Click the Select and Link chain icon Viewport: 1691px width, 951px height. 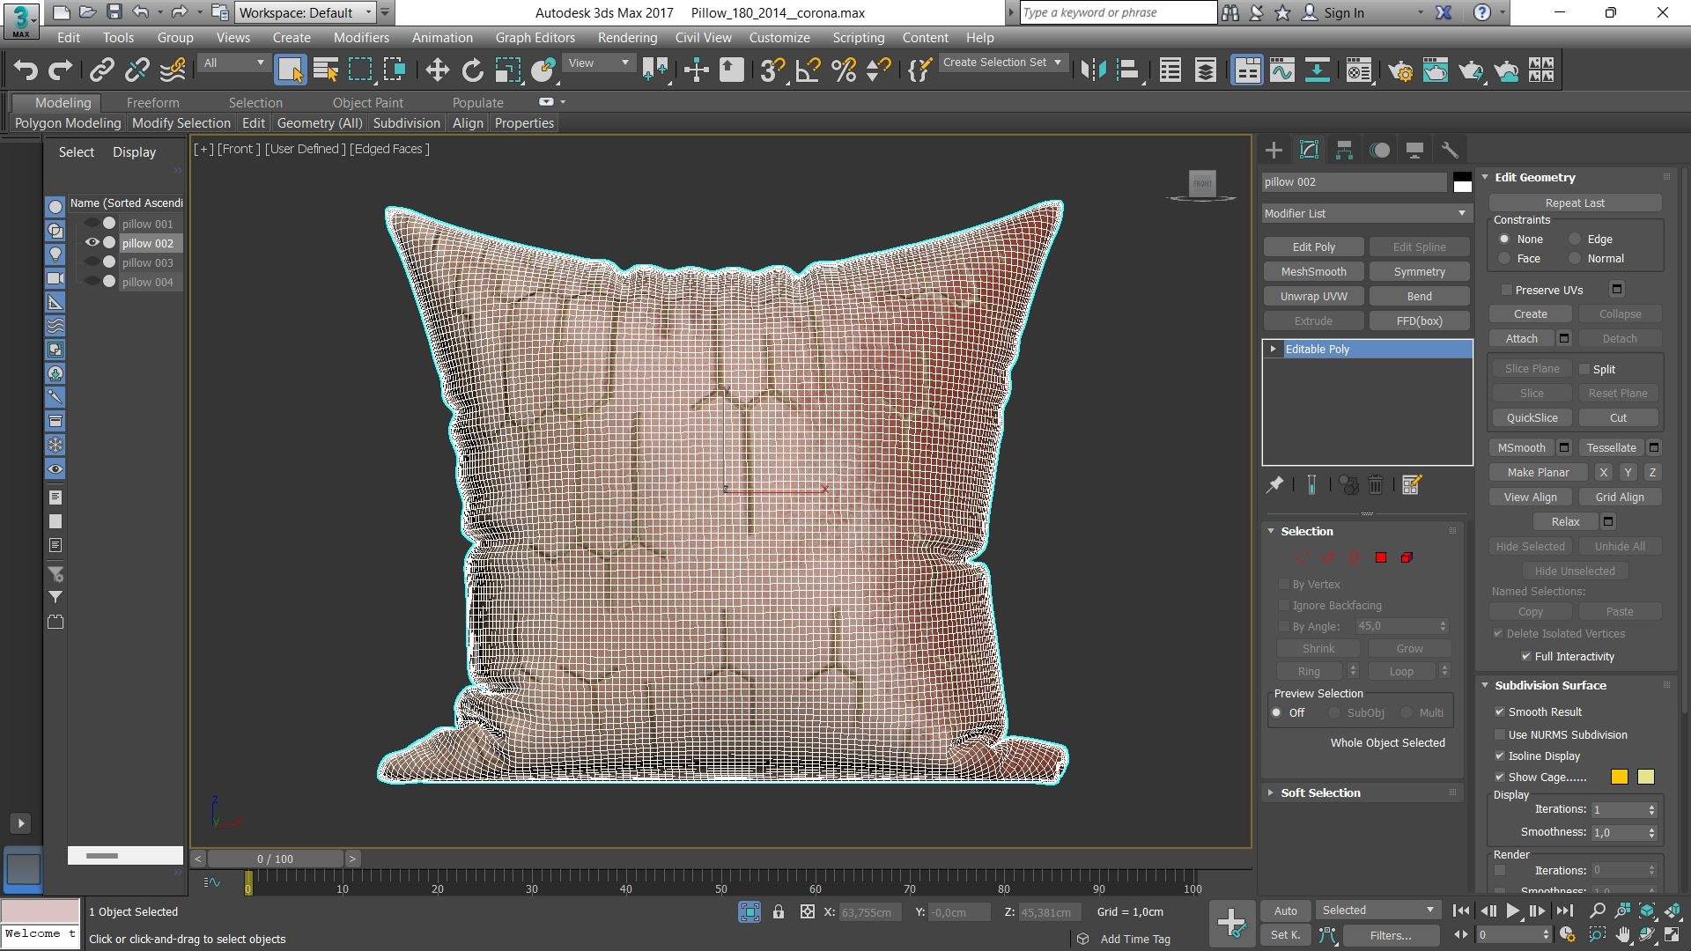[x=102, y=70]
